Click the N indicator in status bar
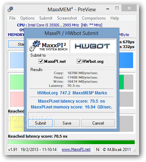The width and height of the screenshot is (146, 162). click(97, 149)
